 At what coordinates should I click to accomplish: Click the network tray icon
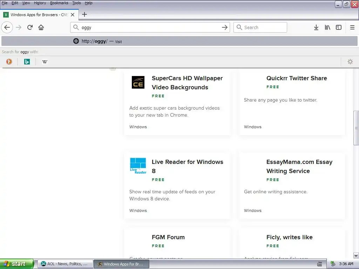coord(333,264)
